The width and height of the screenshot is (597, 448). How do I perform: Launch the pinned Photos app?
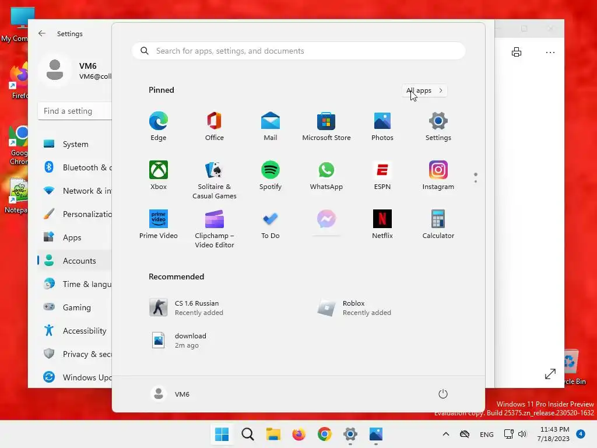point(382,126)
